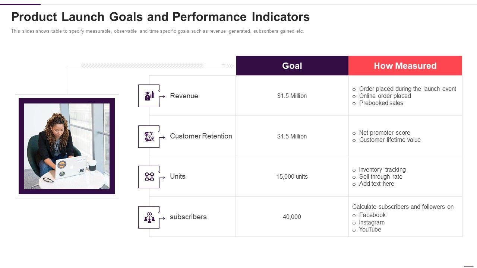Click the Revenue money bag icon
This screenshot has width=477, height=268.
click(149, 96)
